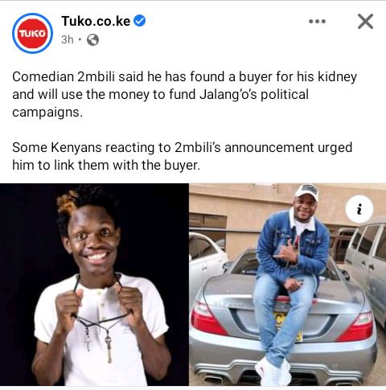Viewport: 386px width, 390px height.
Task: Open the three-dot post options menu
Action: tap(317, 21)
